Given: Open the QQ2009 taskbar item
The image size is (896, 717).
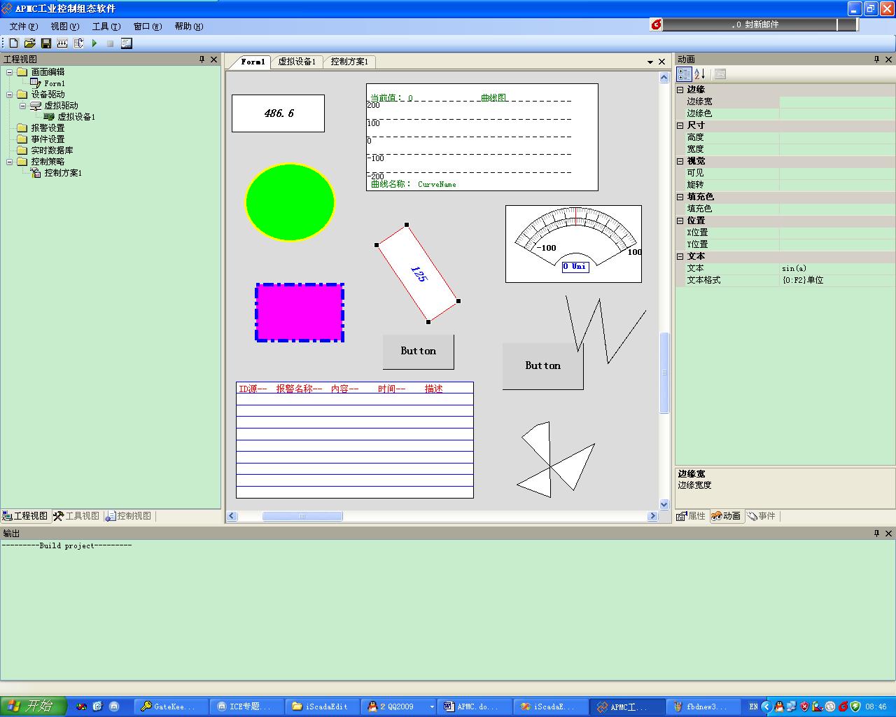Looking at the screenshot, I should click(400, 706).
